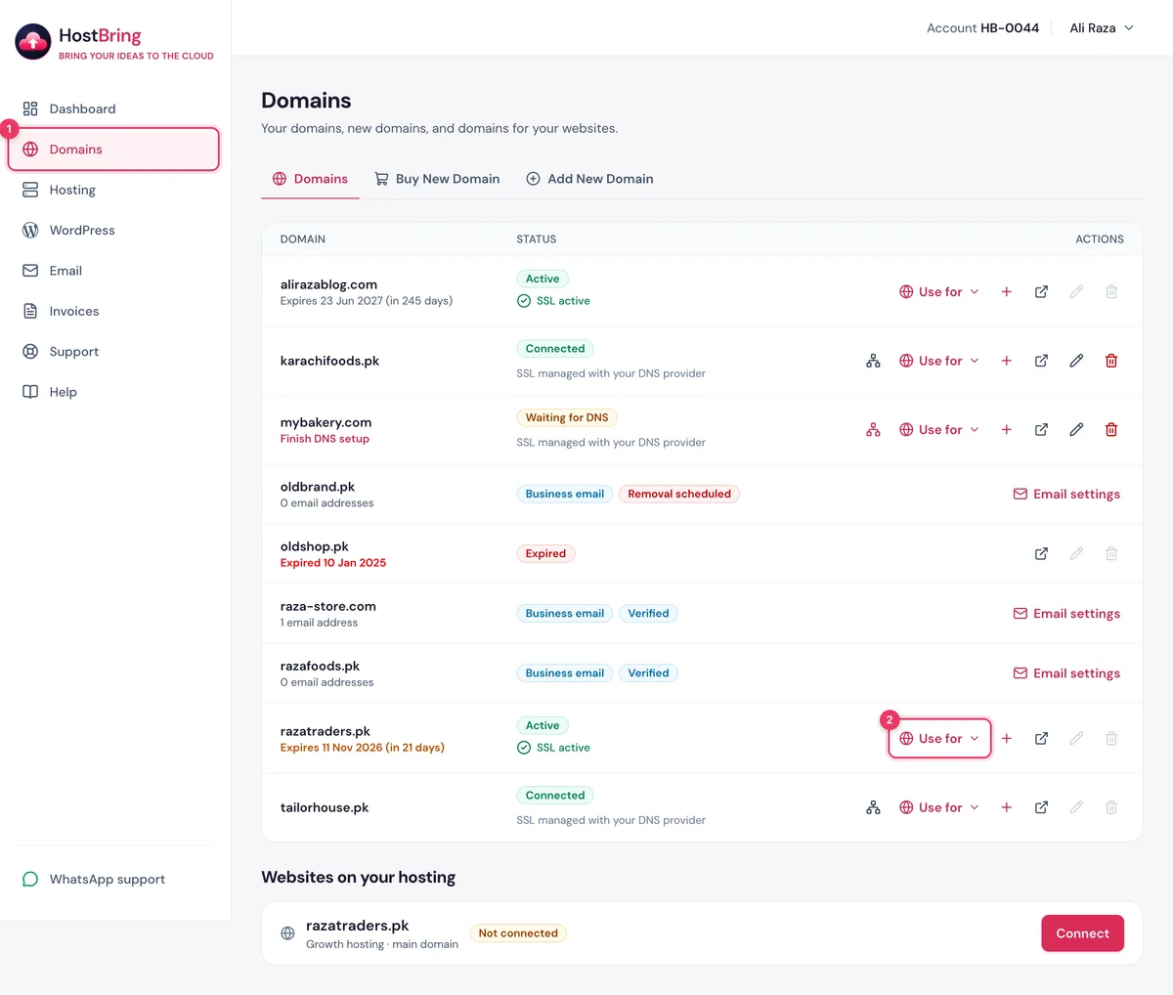Open alirazablog.com in new window icon
The image size is (1173, 995).
click(x=1041, y=292)
